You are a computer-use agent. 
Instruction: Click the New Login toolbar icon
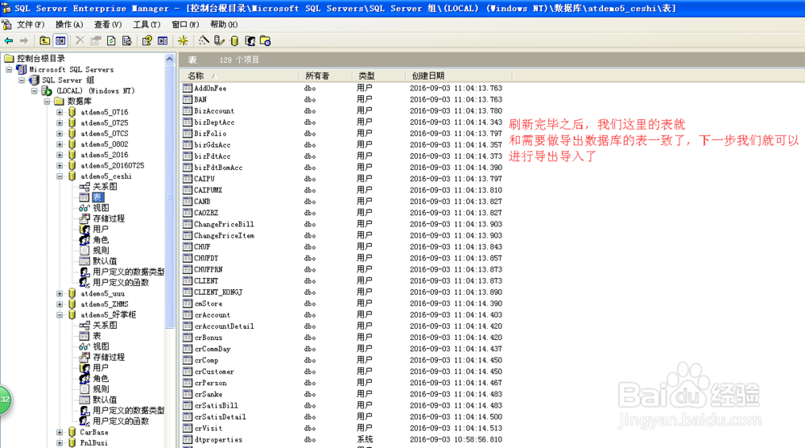(250, 40)
